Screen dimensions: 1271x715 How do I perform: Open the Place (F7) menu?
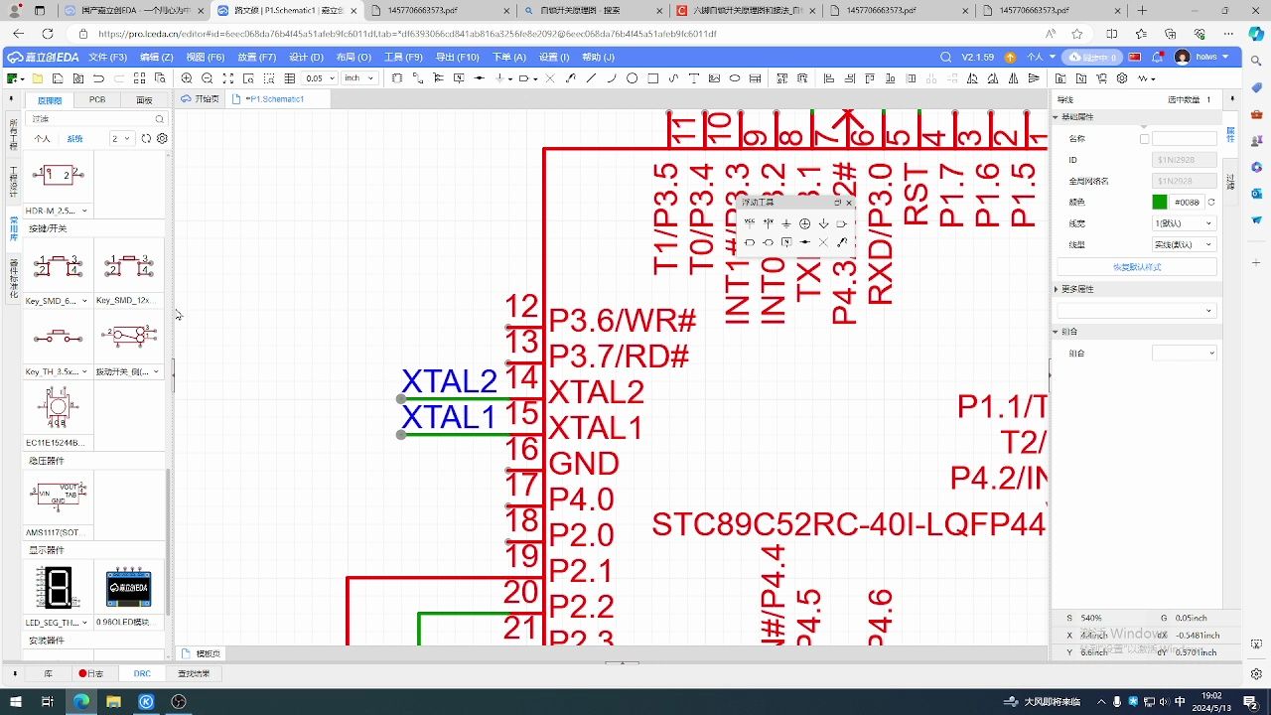pyautogui.click(x=256, y=57)
